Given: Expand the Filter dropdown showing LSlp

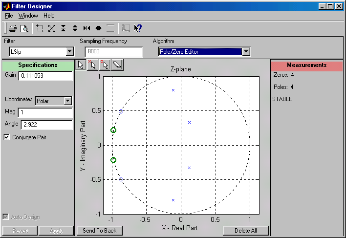Looking at the screenshot, I should [x=69, y=51].
